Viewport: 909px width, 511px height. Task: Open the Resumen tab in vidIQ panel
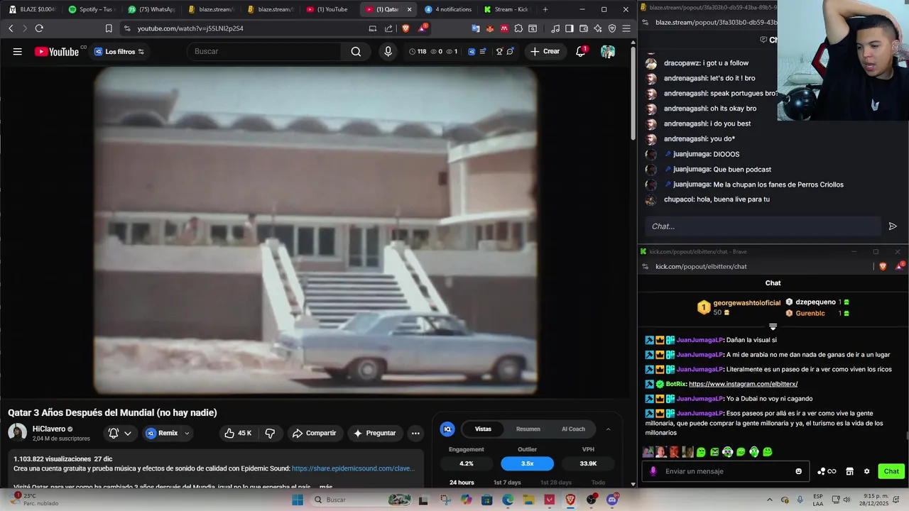point(528,429)
